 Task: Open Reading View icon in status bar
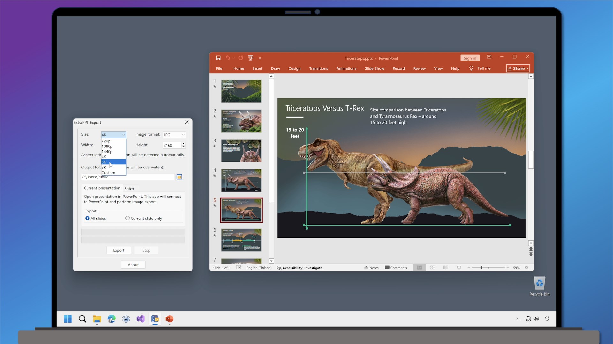(446, 268)
